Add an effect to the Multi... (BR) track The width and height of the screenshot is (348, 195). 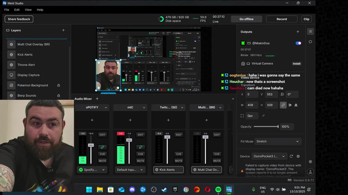coord(206,120)
